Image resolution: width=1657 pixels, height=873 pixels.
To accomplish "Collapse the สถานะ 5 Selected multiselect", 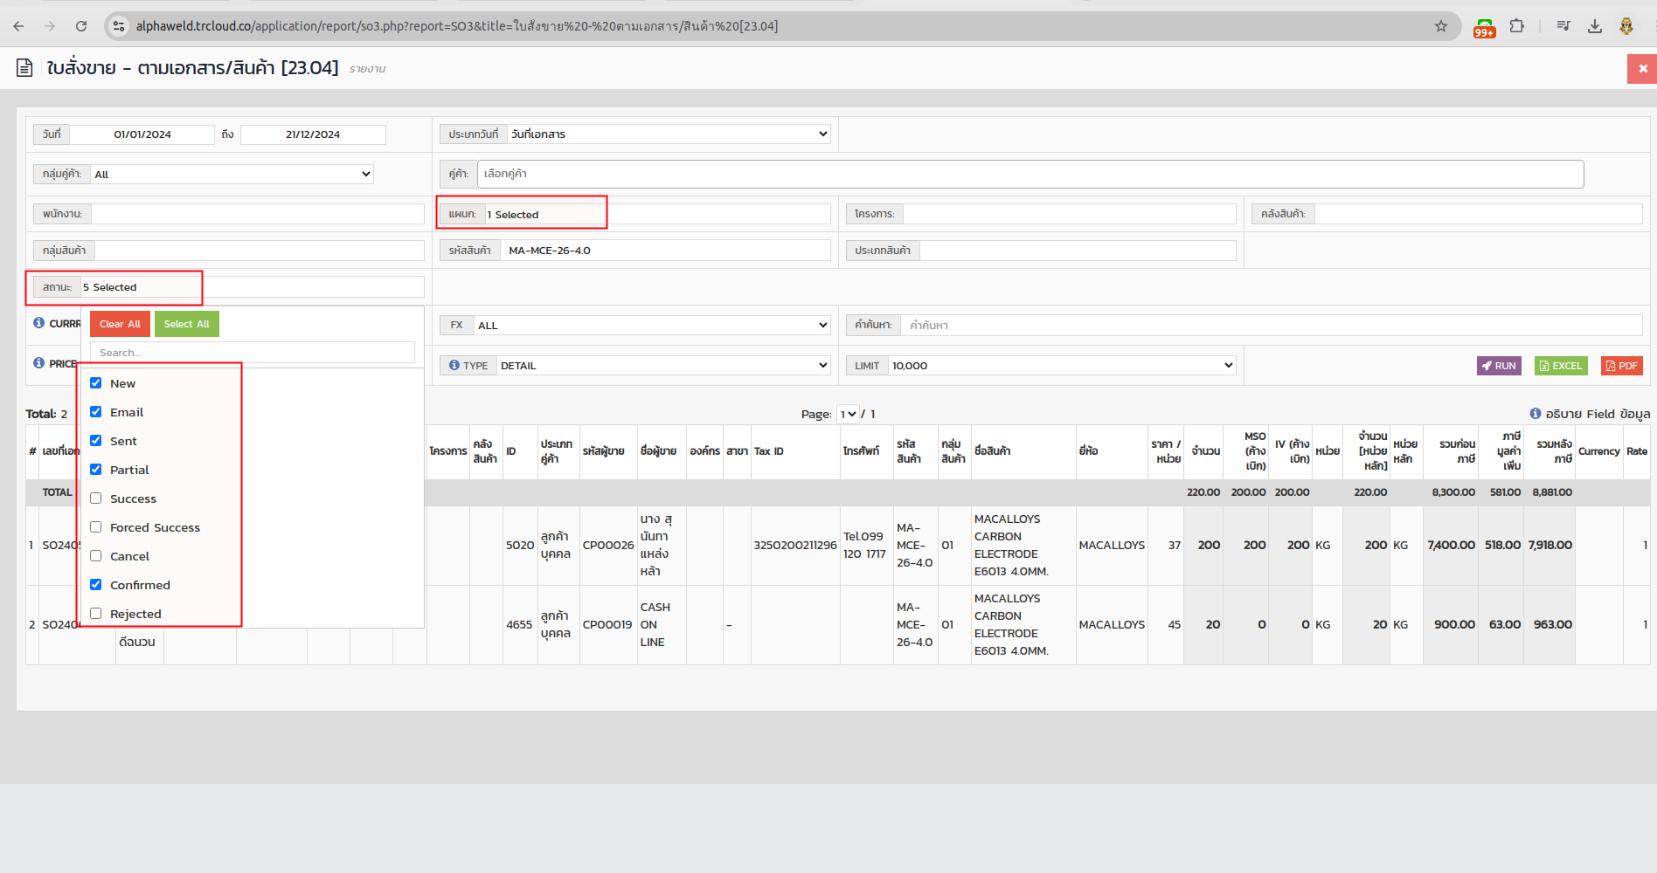I will coord(252,286).
